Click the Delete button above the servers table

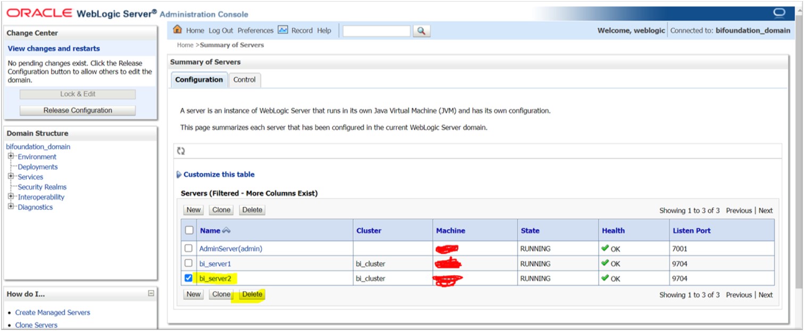(x=252, y=210)
